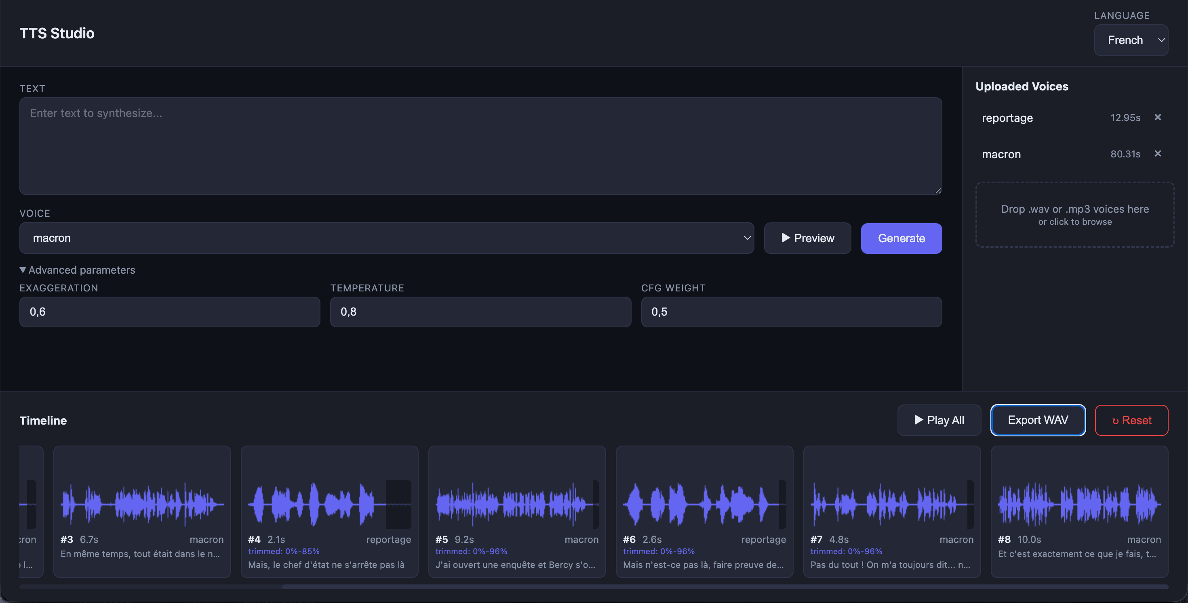Export the timeline as WAV
The height and width of the screenshot is (603, 1188).
click(x=1038, y=420)
